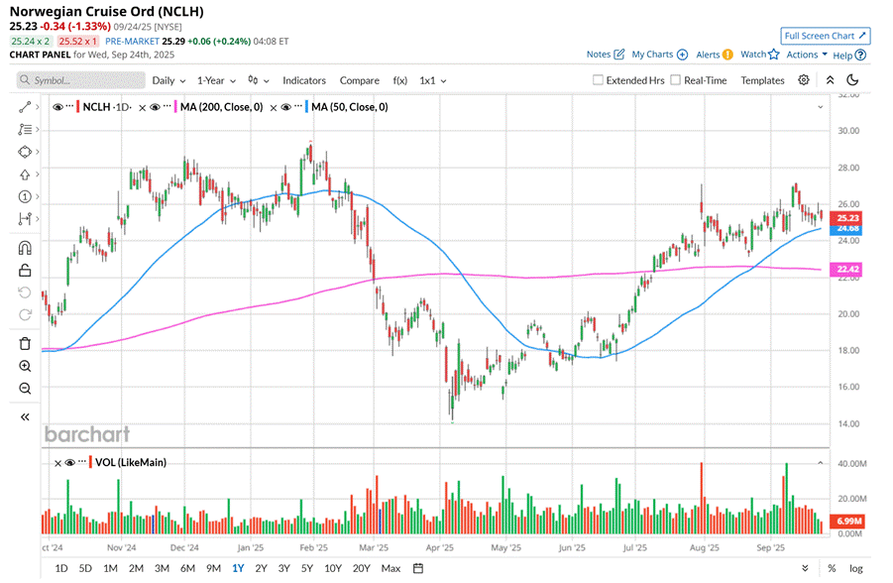Open the Templates menu
The image size is (893, 583).
pos(762,80)
